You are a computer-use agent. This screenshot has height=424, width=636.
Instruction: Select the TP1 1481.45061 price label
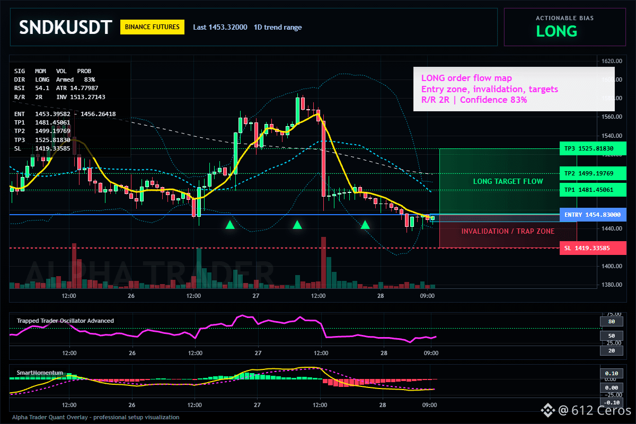593,190
